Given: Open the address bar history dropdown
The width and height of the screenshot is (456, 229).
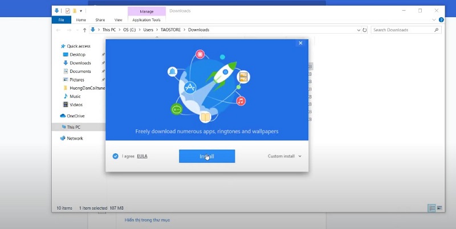Looking at the screenshot, I should pos(359,30).
